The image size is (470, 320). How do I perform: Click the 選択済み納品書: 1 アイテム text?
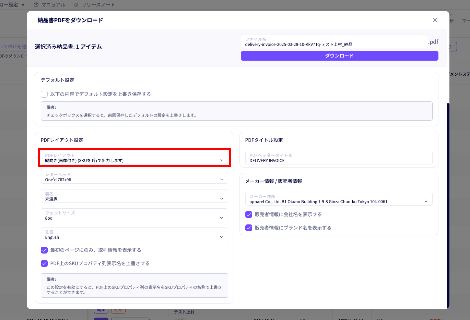point(68,47)
